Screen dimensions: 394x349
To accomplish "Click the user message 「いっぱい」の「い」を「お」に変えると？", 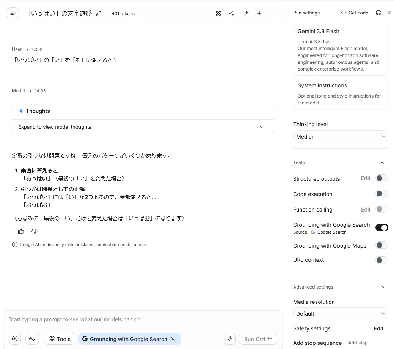I will 64,60.
